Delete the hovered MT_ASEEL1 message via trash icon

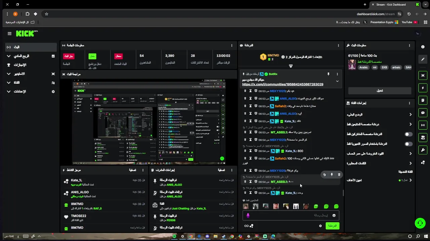tap(339, 175)
